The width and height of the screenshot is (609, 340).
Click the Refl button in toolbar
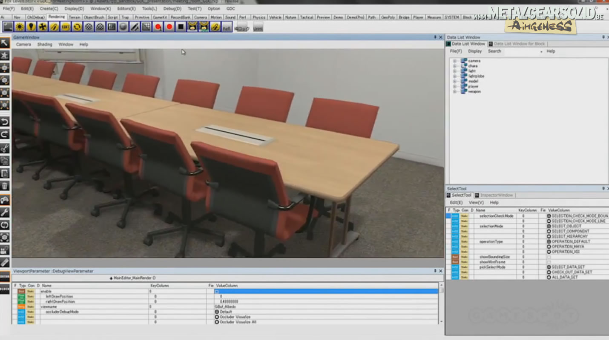(x=227, y=27)
